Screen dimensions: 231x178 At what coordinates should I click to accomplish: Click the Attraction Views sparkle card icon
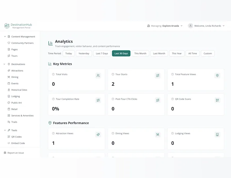(98, 134)
